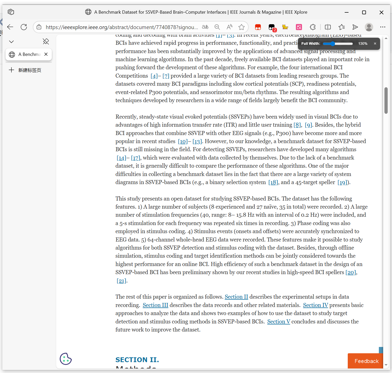Open reference [9] link
Viewport: 392px width, 373px height.
pyautogui.click(x=309, y=125)
